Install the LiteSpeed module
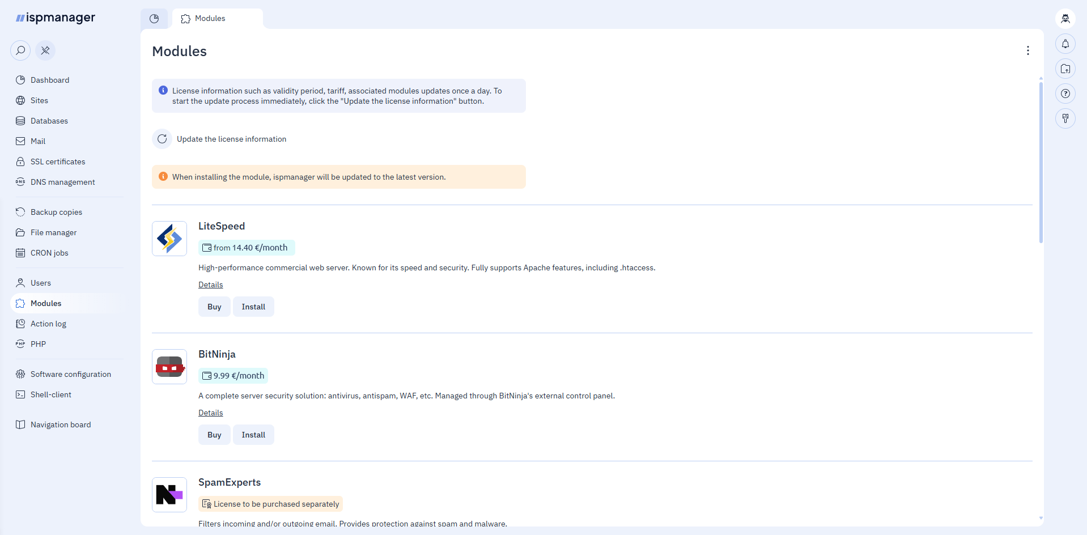This screenshot has height=535, width=1087. coord(253,307)
